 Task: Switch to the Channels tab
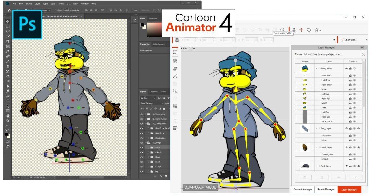[153, 92]
